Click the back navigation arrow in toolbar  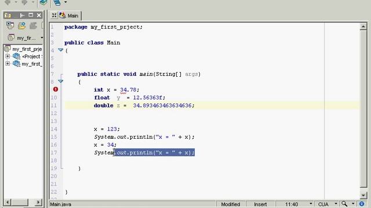coord(8,2)
